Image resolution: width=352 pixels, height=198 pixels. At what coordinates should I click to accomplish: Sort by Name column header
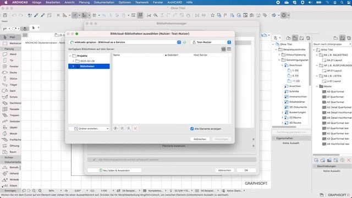tap(116, 55)
